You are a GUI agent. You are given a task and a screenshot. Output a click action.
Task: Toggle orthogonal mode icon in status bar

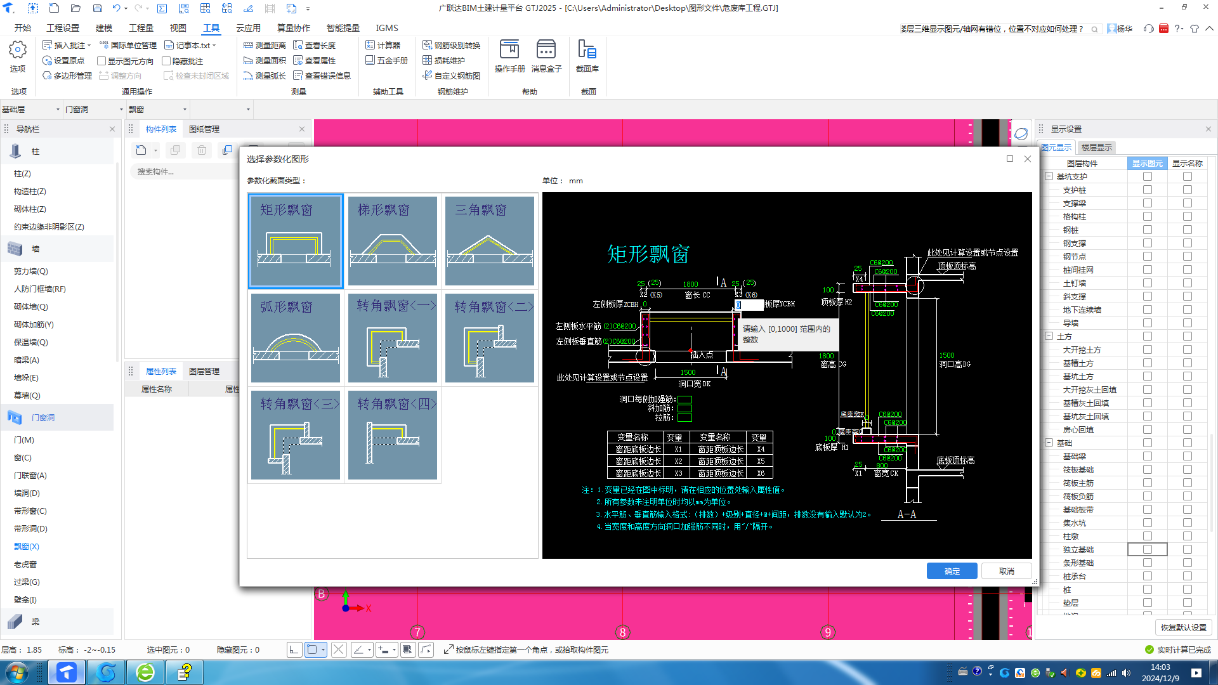[x=294, y=649]
